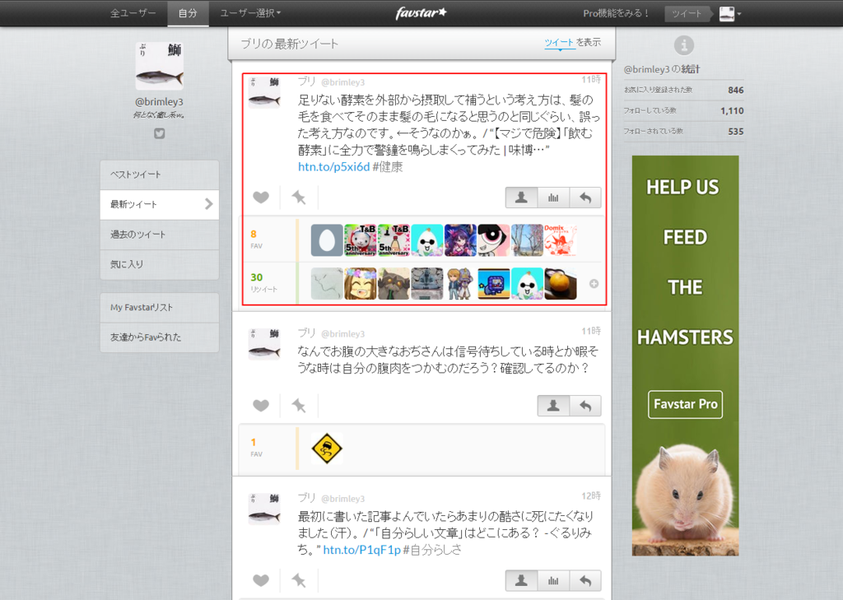Open the ユーザー選択 dropdown
This screenshot has width=843, height=600.
point(250,13)
